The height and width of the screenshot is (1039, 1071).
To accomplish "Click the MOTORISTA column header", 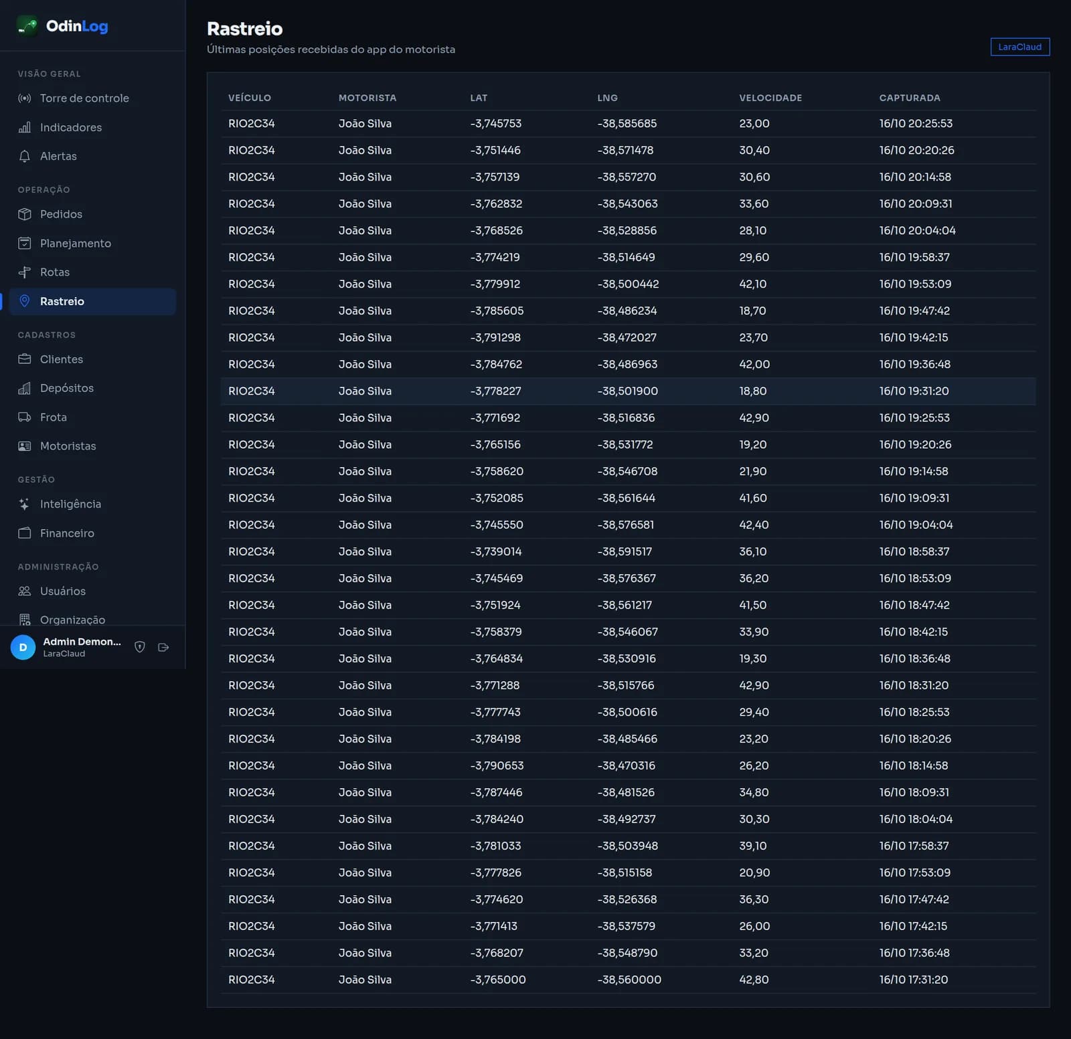I will click(367, 98).
